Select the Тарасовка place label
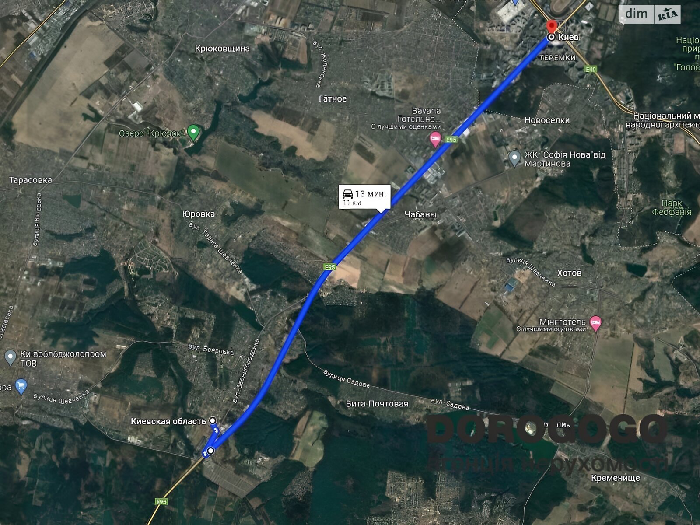This screenshot has width=700, height=525. [x=31, y=180]
